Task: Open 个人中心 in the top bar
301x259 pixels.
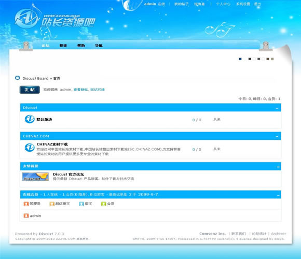Action: coord(223,4)
